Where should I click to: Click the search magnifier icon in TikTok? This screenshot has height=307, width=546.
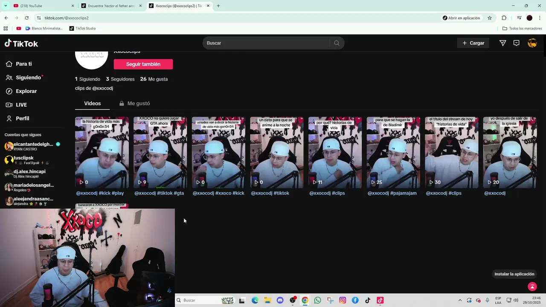(337, 43)
